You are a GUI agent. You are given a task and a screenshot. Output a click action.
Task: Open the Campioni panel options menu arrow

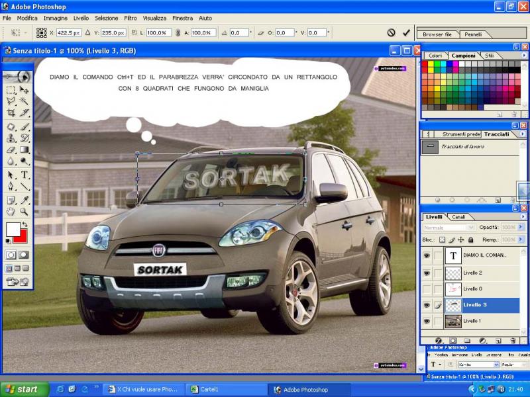[524, 56]
